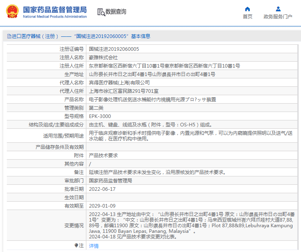This screenshot has height=252, width=301.
Task: Click the 注册证编号 label
Action: [72, 49]
